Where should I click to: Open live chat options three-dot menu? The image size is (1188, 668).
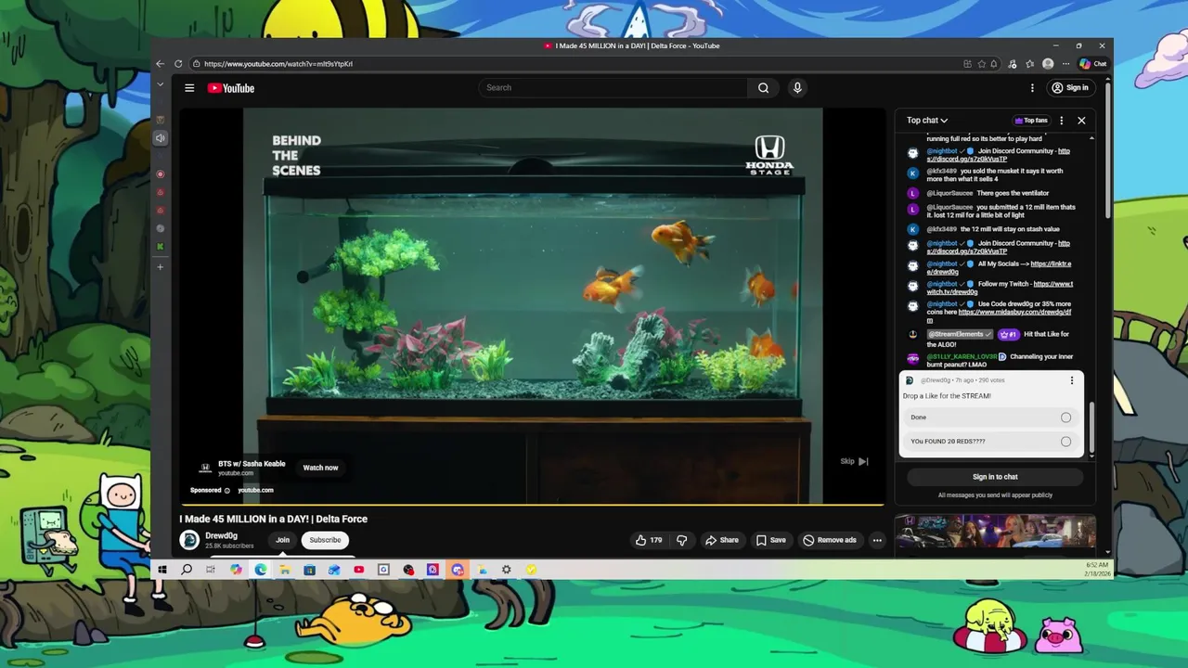pyautogui.click(x=1061, y=121)
